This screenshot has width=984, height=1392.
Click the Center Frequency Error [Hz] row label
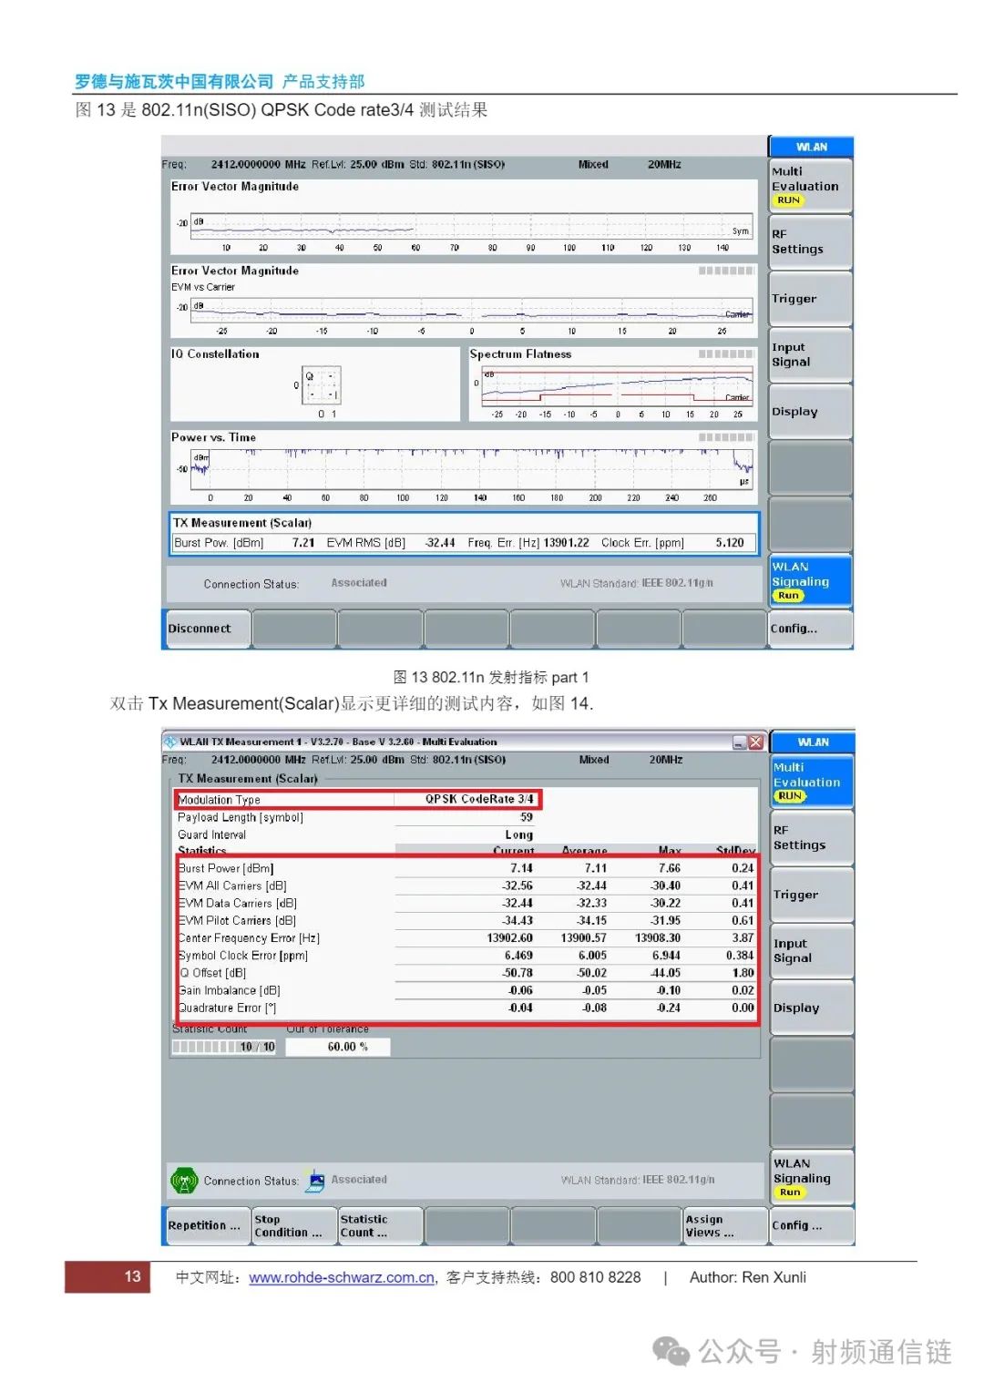[249, 938]
